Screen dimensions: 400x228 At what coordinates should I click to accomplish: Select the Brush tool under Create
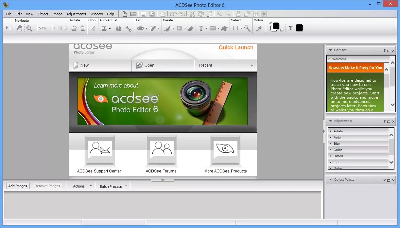[x=167, y=28]
